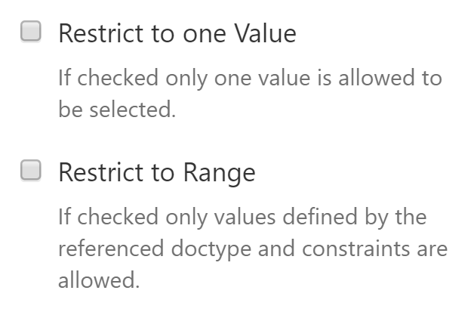The width and height of the screenshot is (471, 312).
Task: Tick the Restrict to Range checkbox
Action: (x=31, y=171)
